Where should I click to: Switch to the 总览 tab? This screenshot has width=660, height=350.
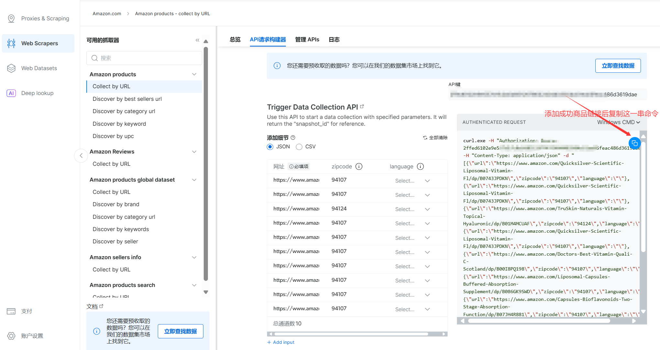pyautogui.click(x=235, y=39)
